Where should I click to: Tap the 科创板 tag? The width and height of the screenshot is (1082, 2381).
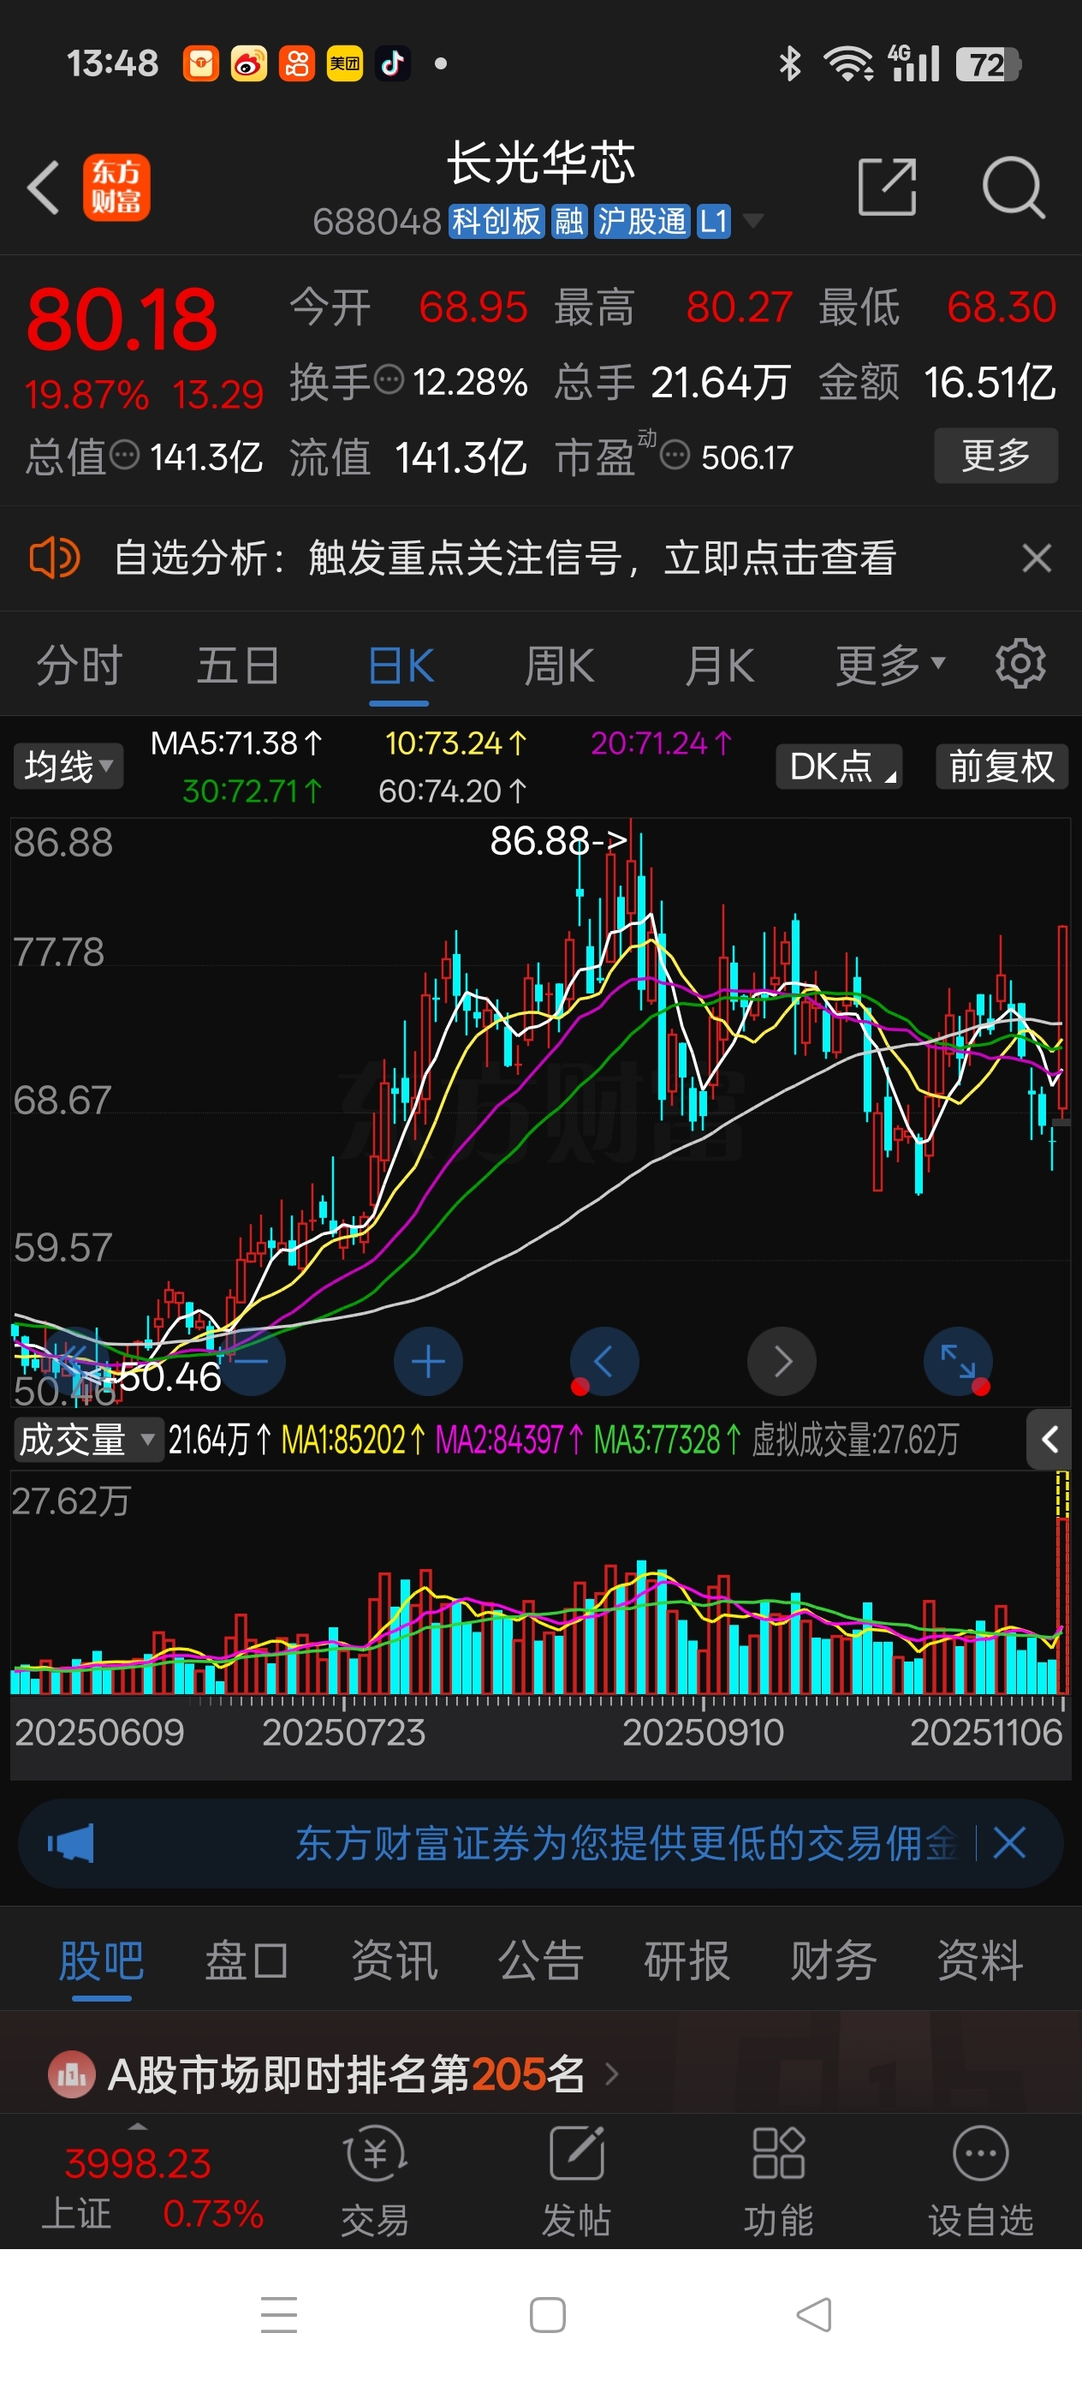(x=496, y=221)
